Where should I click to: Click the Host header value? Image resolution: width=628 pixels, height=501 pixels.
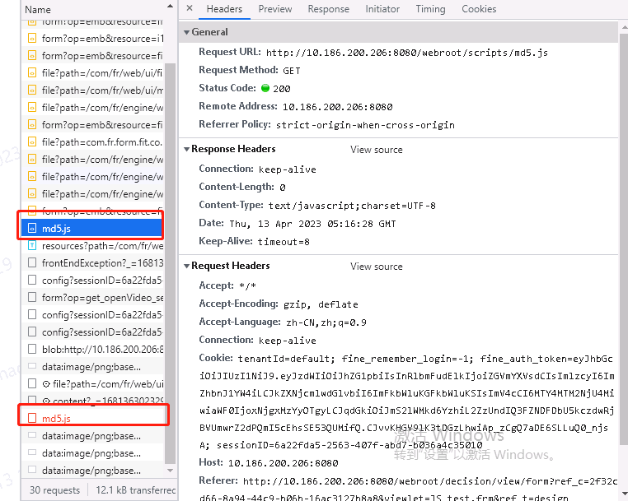pyautogui.click(x=283, y=463)
